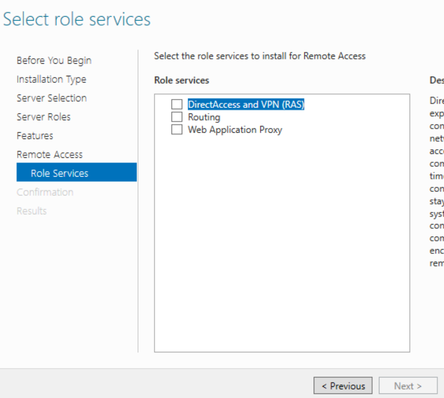Click the greyed-out Results step
Viewport: 444px width, 398px height.
point(31,211)
